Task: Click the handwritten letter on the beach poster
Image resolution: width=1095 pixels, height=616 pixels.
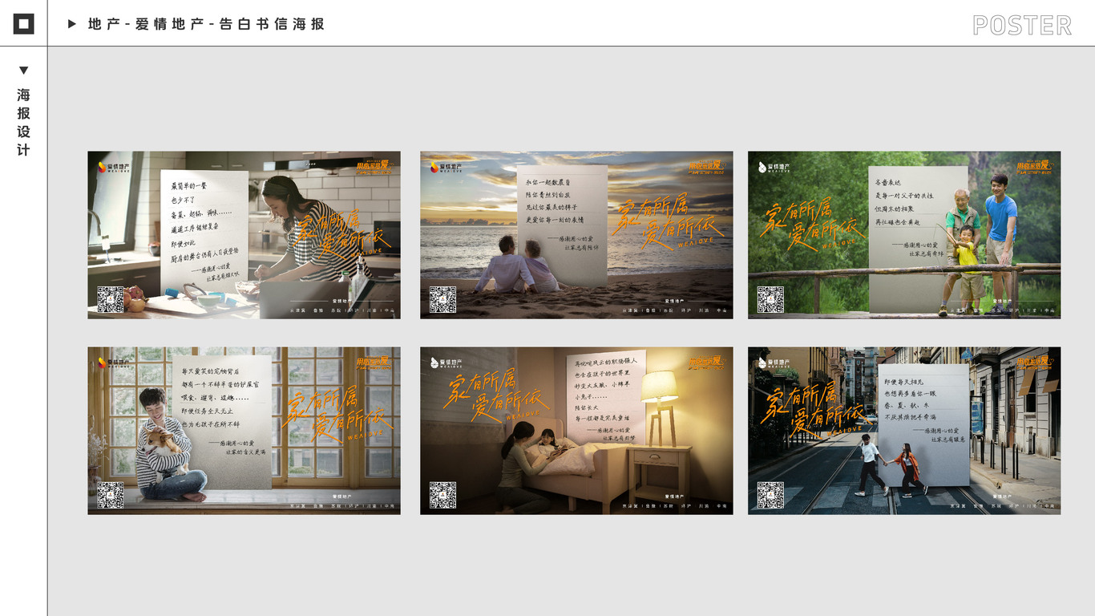Action: (562, 225)
